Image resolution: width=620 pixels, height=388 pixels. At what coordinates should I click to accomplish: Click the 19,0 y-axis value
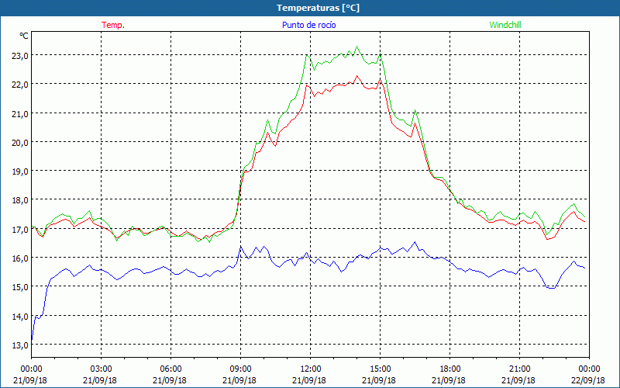(19, 171)
